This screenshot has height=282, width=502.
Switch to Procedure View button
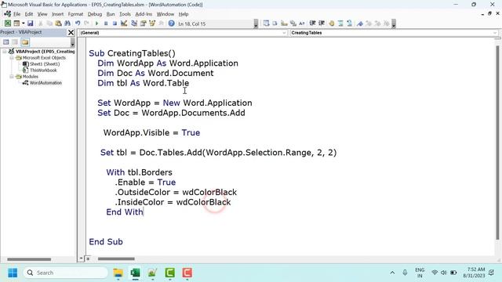81,258
